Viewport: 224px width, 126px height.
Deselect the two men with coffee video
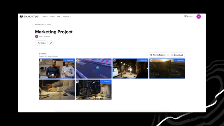tap(69, 60)
